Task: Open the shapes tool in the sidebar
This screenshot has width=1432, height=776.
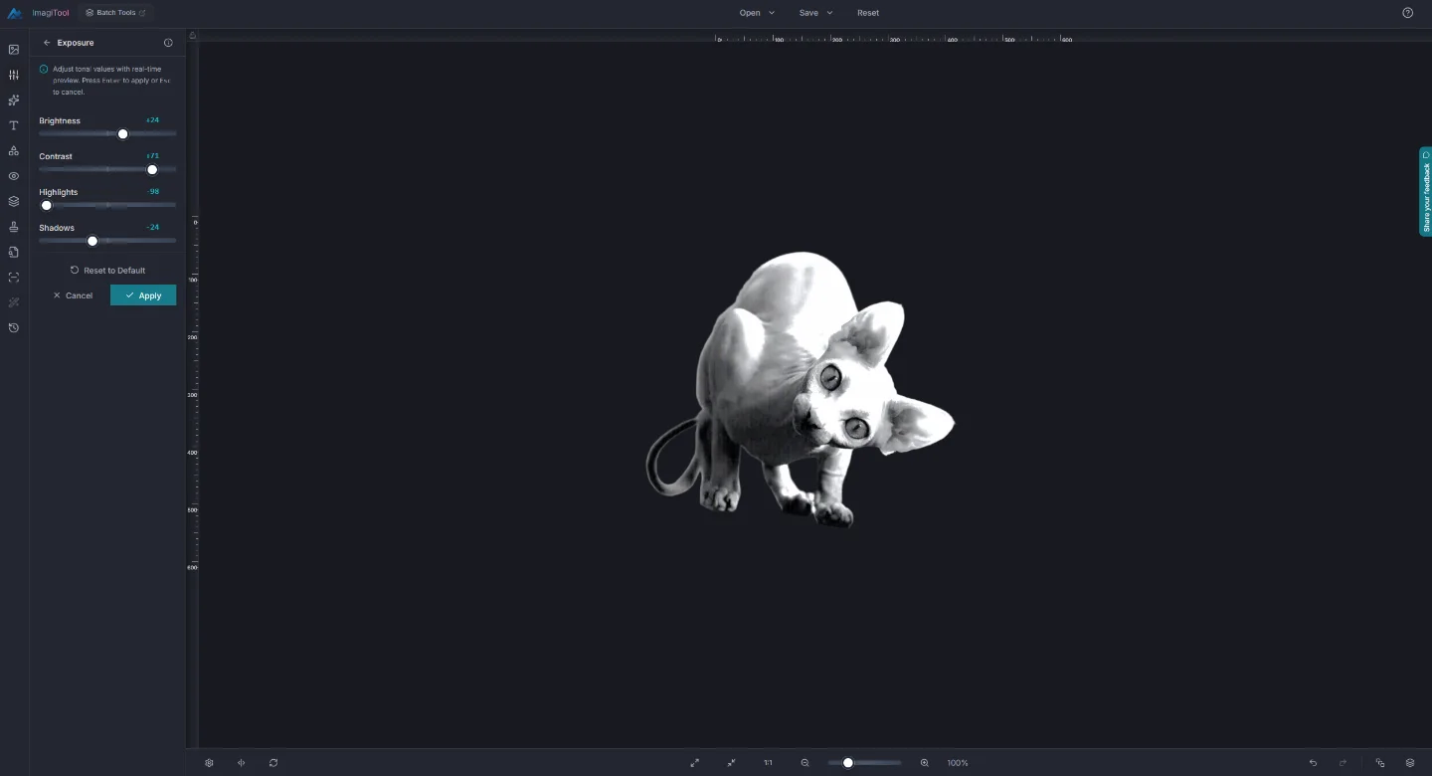Action: pyautogui.click(x=14, y=150)
